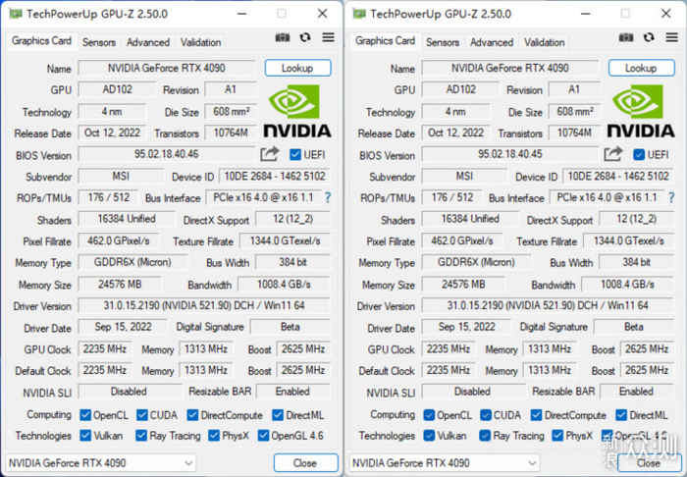687x477 pixels.
Task: Click BIOS export share icon in right window
Action: (x=613, y=154)
